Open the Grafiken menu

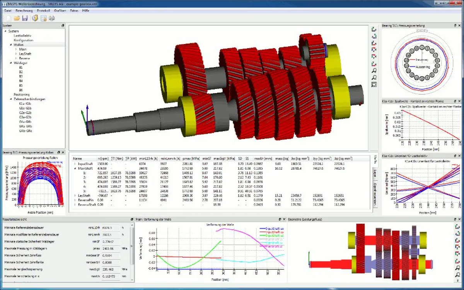[60, 10]
